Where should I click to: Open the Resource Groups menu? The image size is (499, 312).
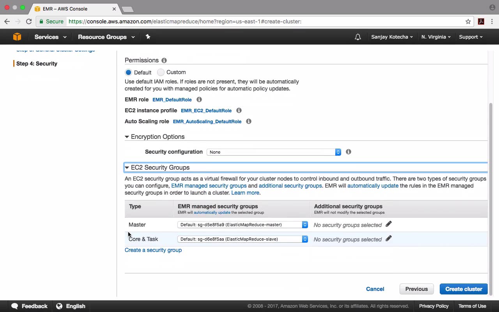click(106, 37)
